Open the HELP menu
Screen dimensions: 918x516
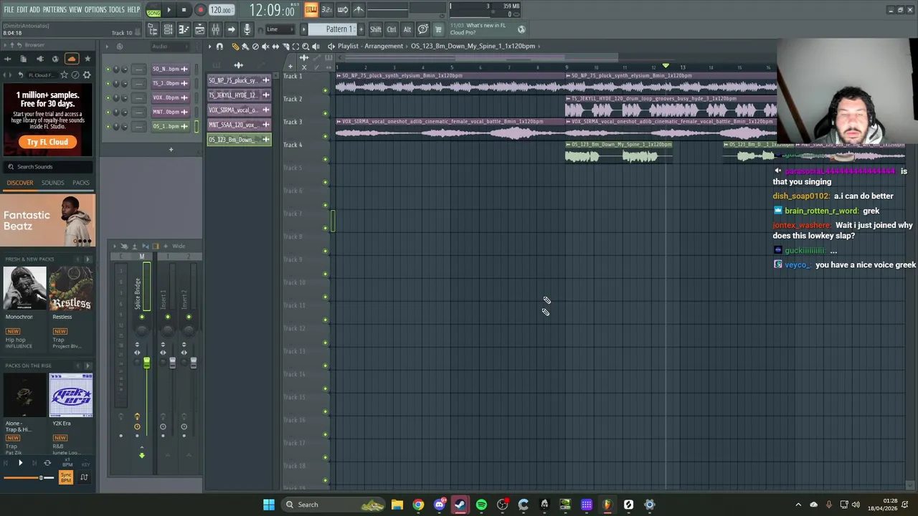click(133, 9)
